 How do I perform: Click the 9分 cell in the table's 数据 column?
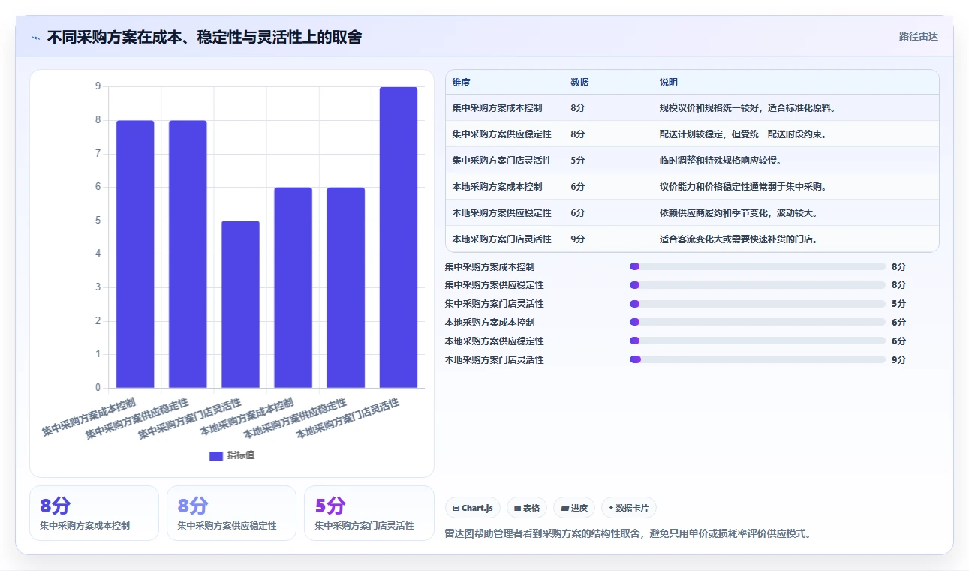578,239
